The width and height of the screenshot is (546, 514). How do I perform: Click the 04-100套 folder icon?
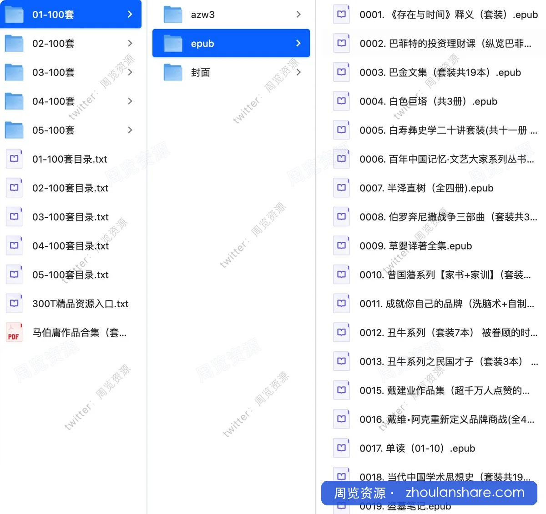[x=14, y=101]
